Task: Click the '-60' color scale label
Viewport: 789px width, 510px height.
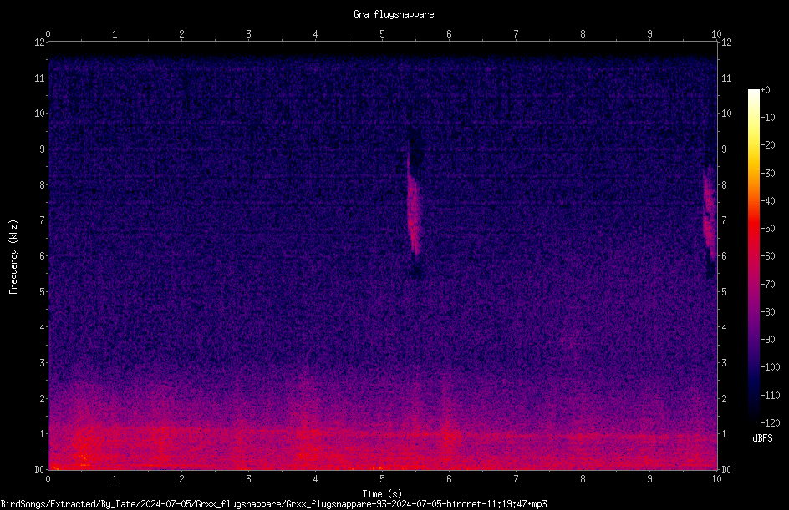Action: pos(767,256)
